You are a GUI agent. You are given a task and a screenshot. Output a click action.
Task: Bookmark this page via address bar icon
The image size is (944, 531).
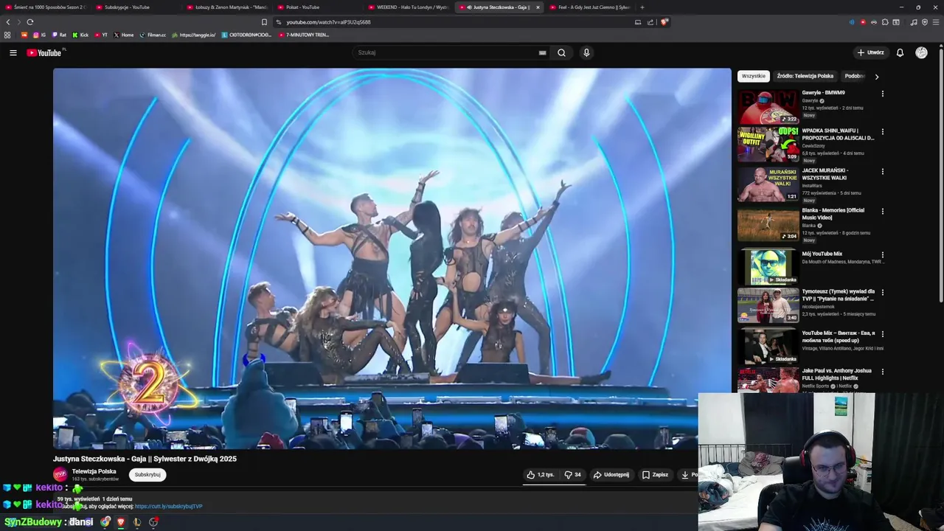click(x=264, y=22)
